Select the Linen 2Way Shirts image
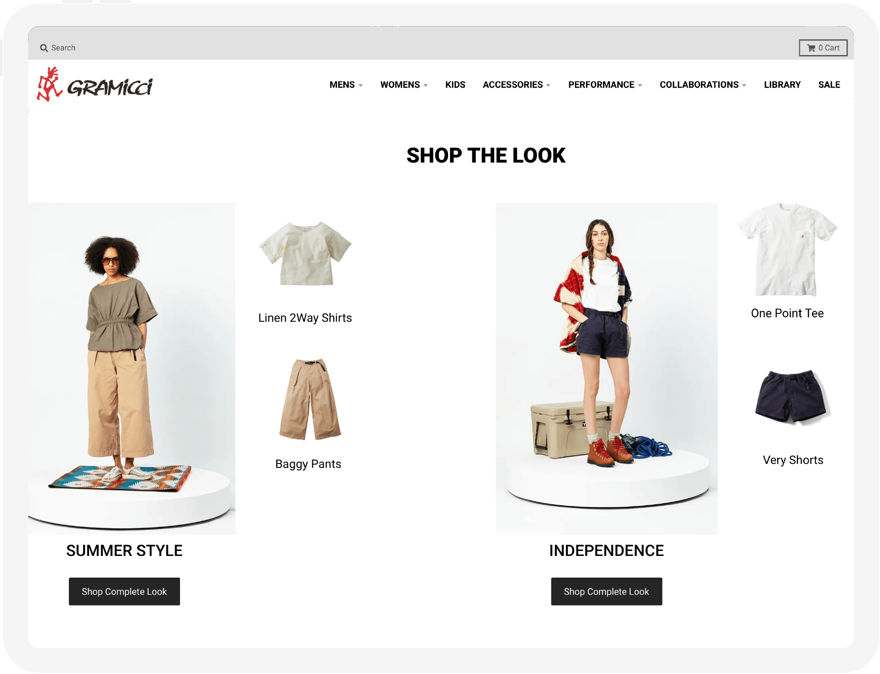Image resolution: width=880 pixels, height=674 pixels. 305,253
